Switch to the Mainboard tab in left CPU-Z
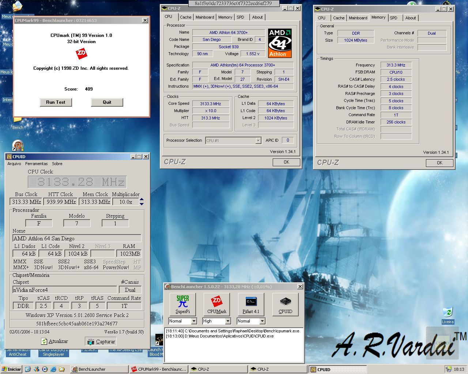 pyautogui.click(x=205, y=17)
